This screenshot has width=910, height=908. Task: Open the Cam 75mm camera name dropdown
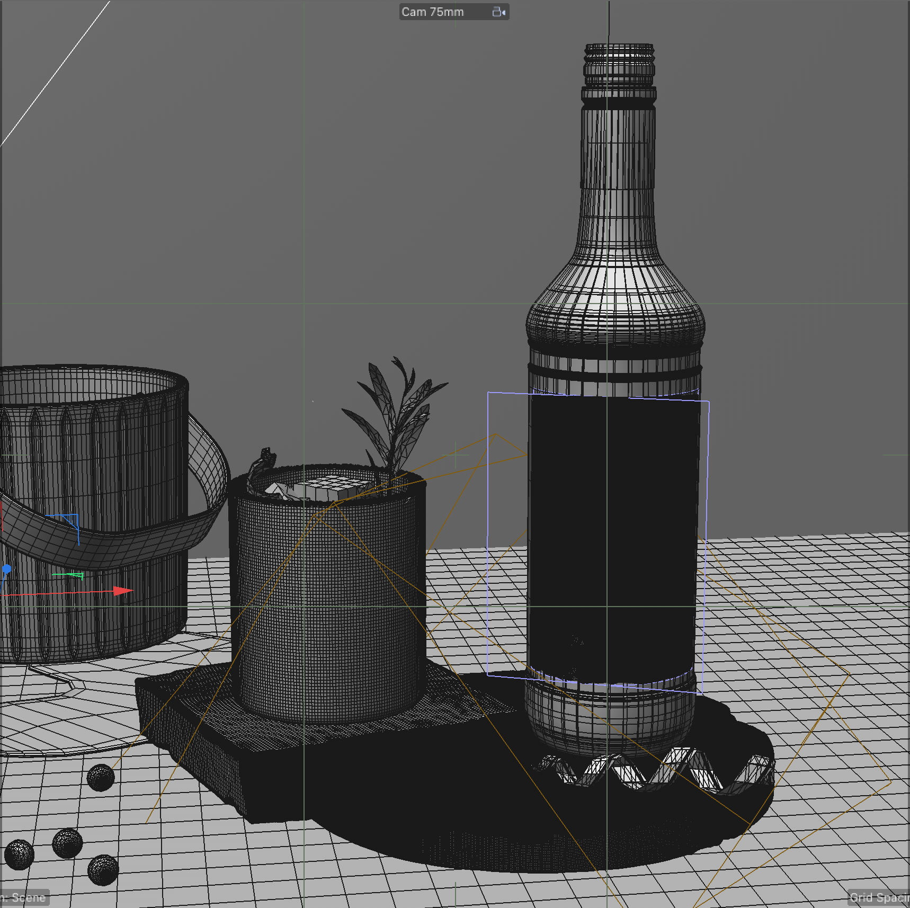(x=432, y=12)
